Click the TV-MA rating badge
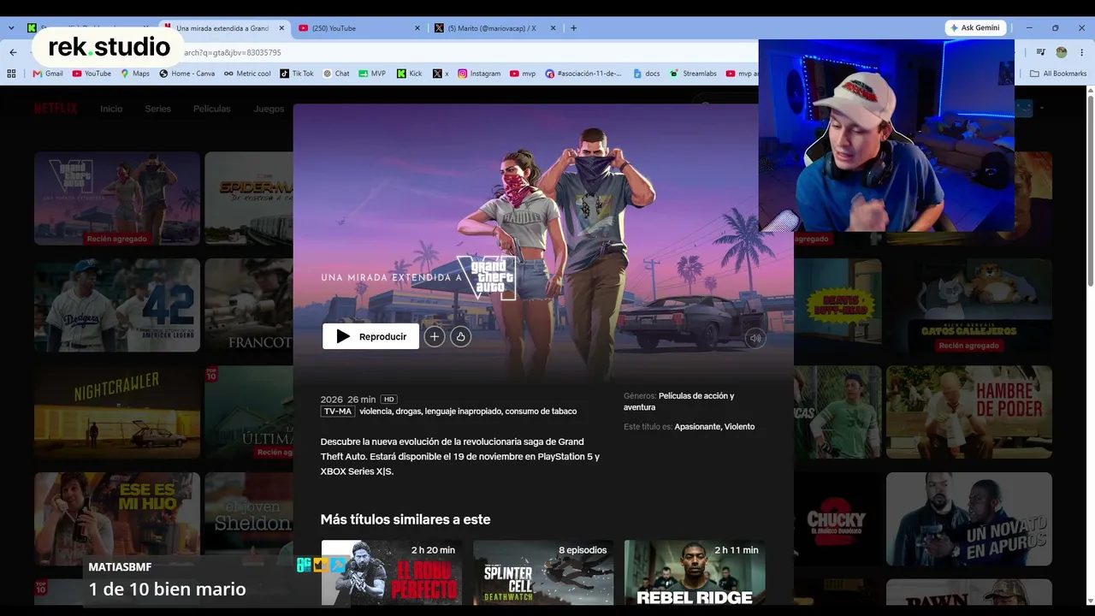1095x616 pixels. (x=338, y=412)
